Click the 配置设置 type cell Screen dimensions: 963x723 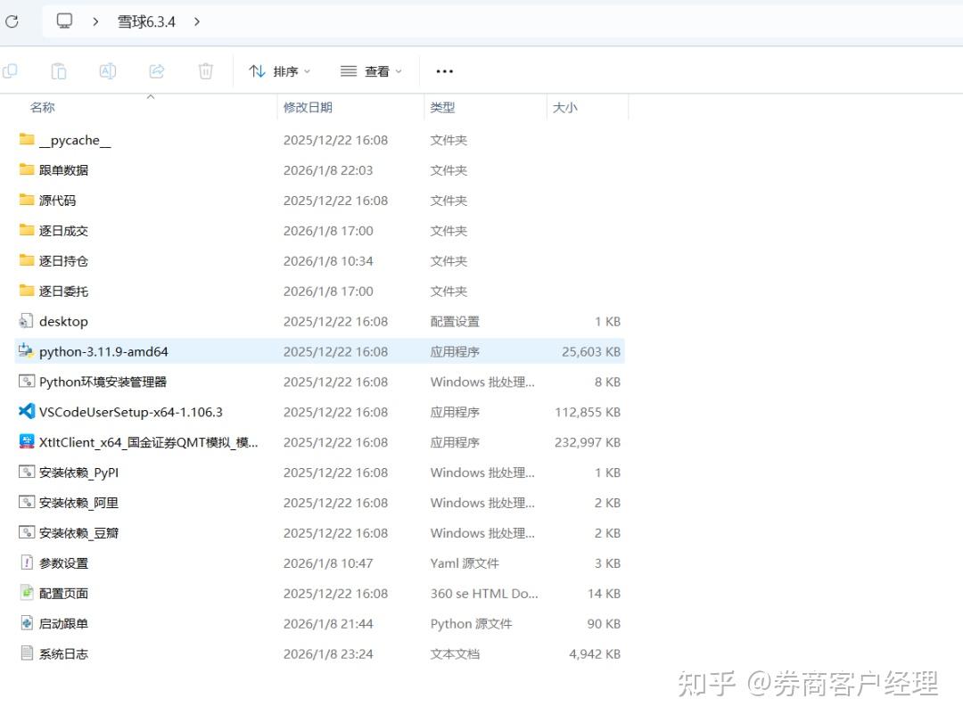coord(455,321)
